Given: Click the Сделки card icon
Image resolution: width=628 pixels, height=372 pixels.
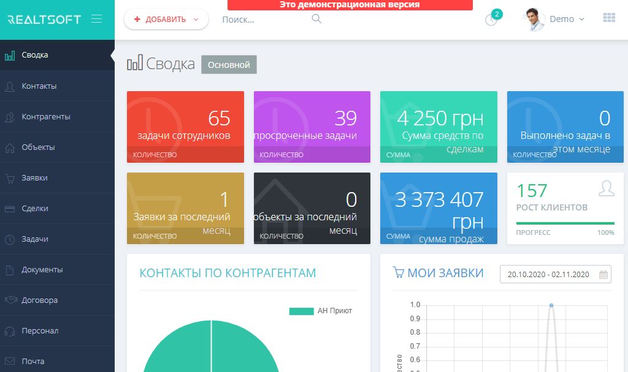Looking at the screenshot, I should [10, 209].
